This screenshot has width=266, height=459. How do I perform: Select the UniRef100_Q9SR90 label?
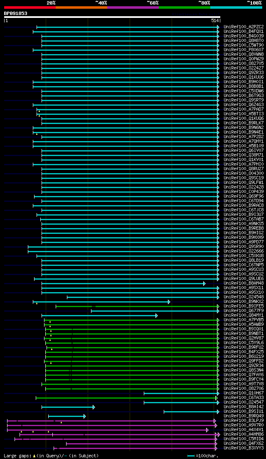point(244,247)
